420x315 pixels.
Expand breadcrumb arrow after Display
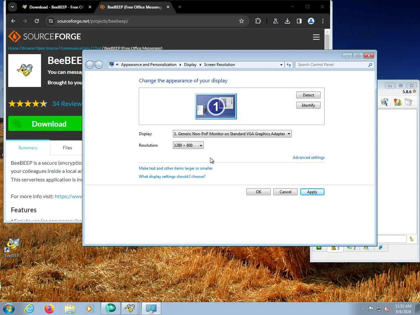coord(200,65)
